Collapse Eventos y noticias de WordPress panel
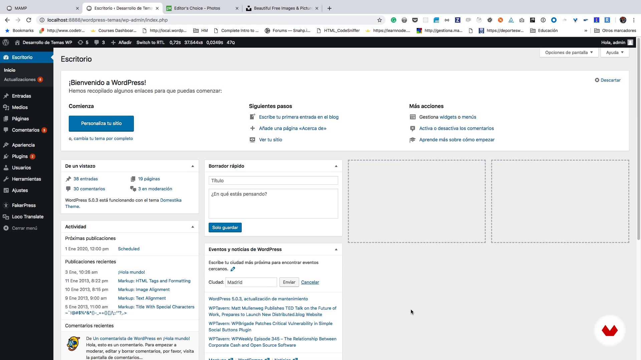Viewport: 641px width, 360px height. [x=336, y=249]
